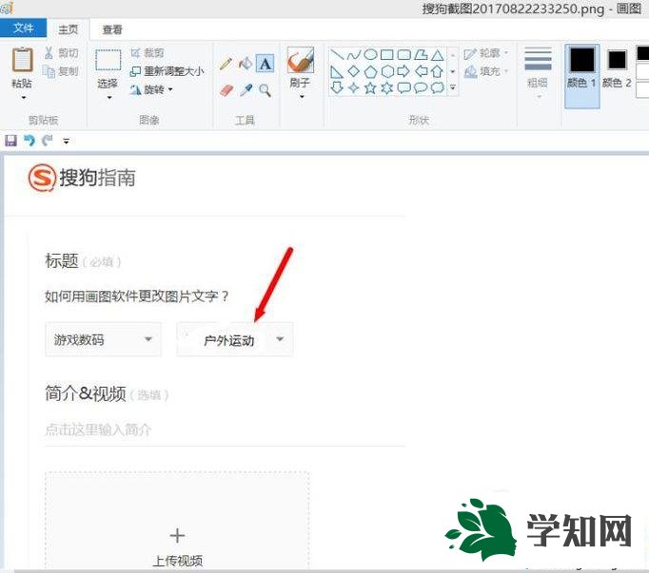The image size is (649, 573).
Task: Click the title text 如何用画图软件更改图片文字？
Action: [137, 296]
